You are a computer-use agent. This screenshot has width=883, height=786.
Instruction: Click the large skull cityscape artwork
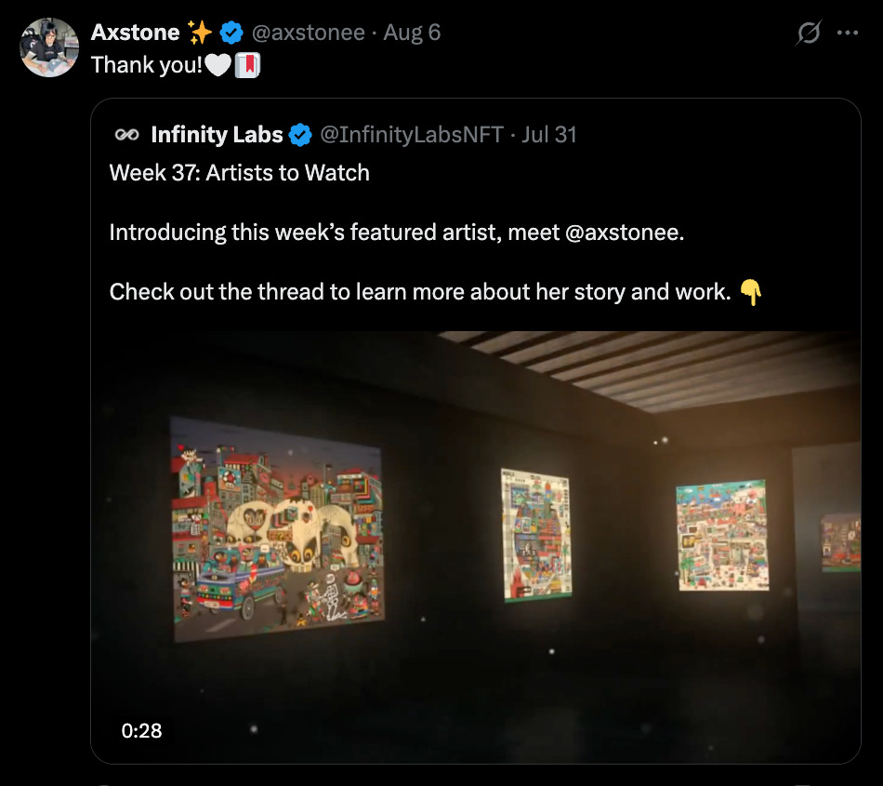tap(278, 529)
